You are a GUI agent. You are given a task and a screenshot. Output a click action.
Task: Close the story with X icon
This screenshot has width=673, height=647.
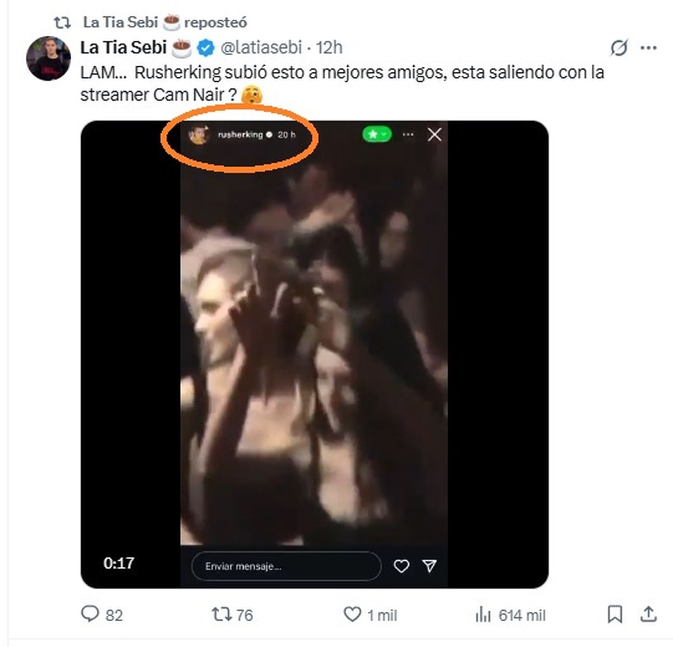coord(435,135)
